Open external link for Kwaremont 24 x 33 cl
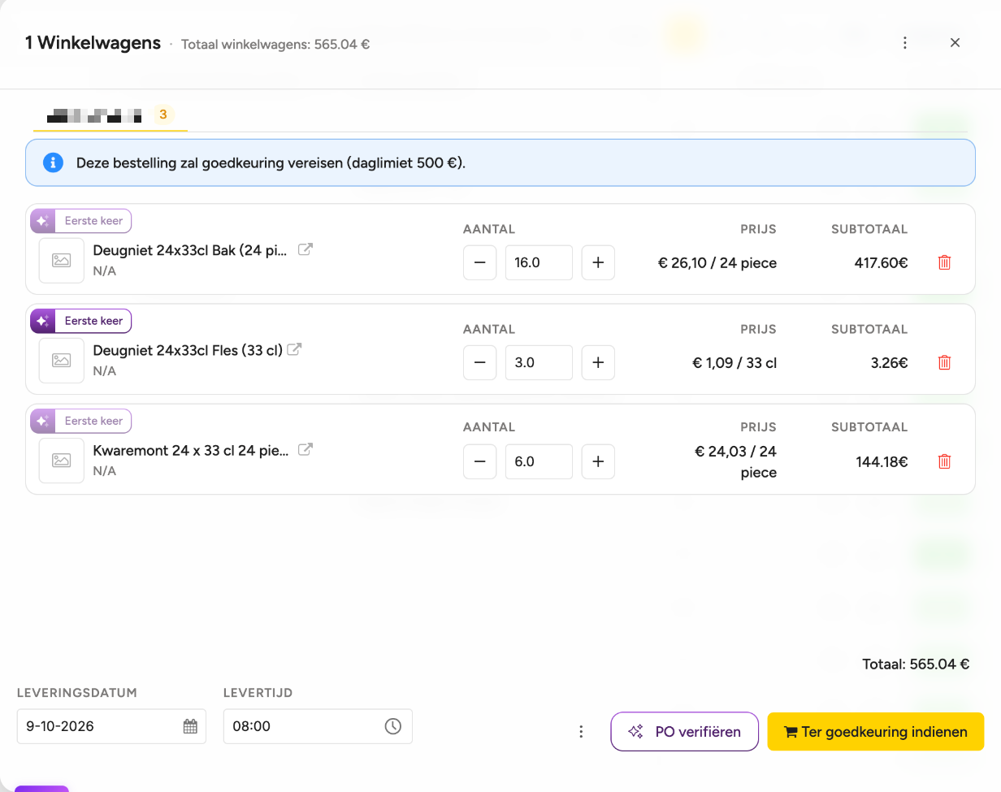 tap(305, 449)
